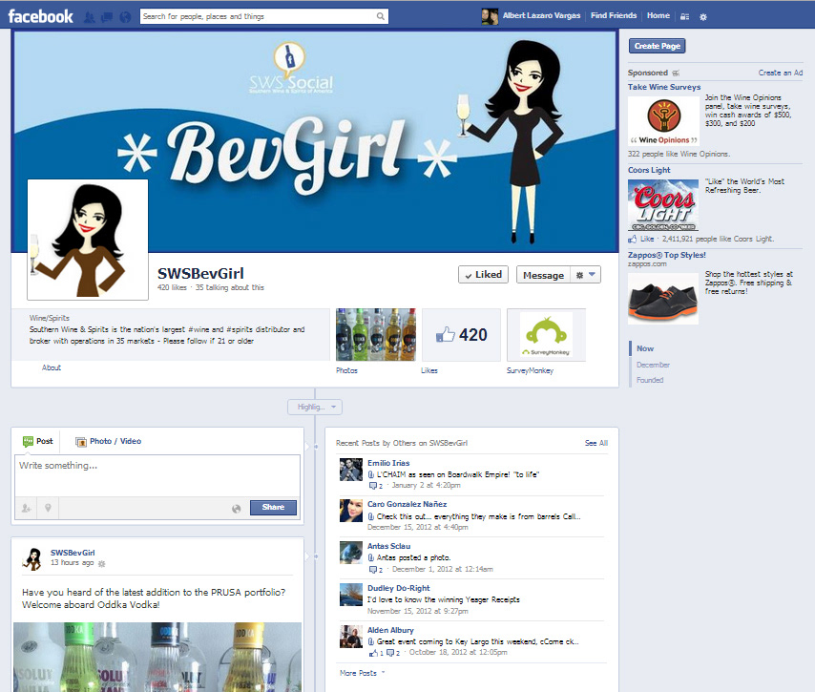Click the tag people icon in composer
The image size is (815, 692).
click(26, 508)
